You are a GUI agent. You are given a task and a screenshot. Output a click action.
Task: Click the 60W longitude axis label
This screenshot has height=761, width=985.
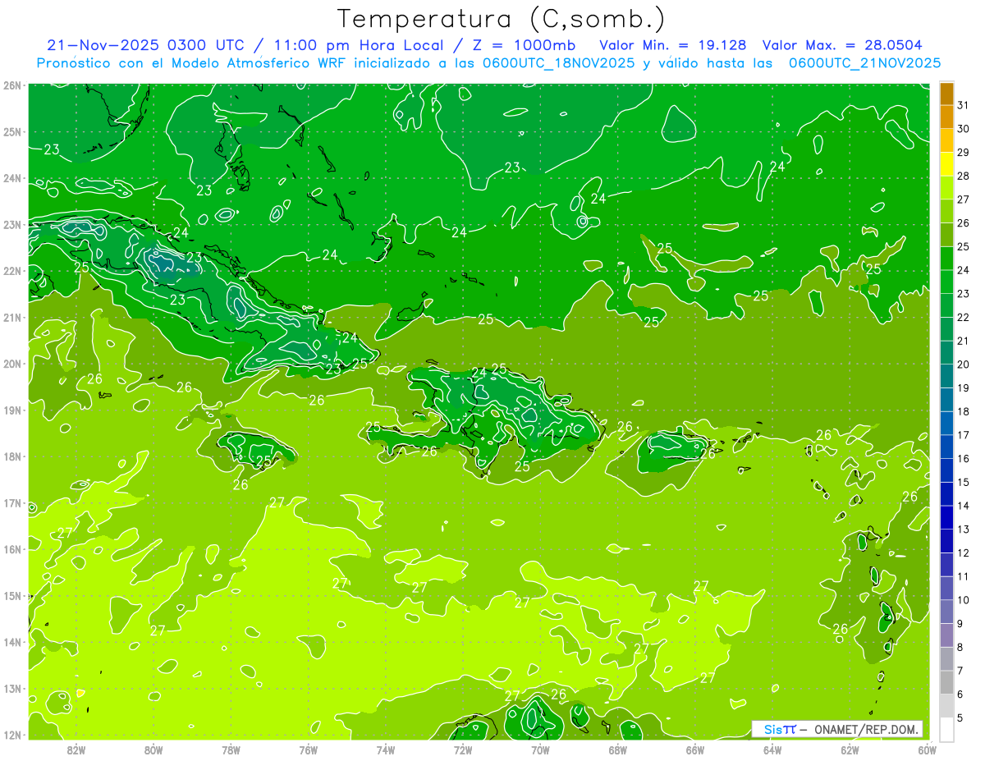(927, 749)
